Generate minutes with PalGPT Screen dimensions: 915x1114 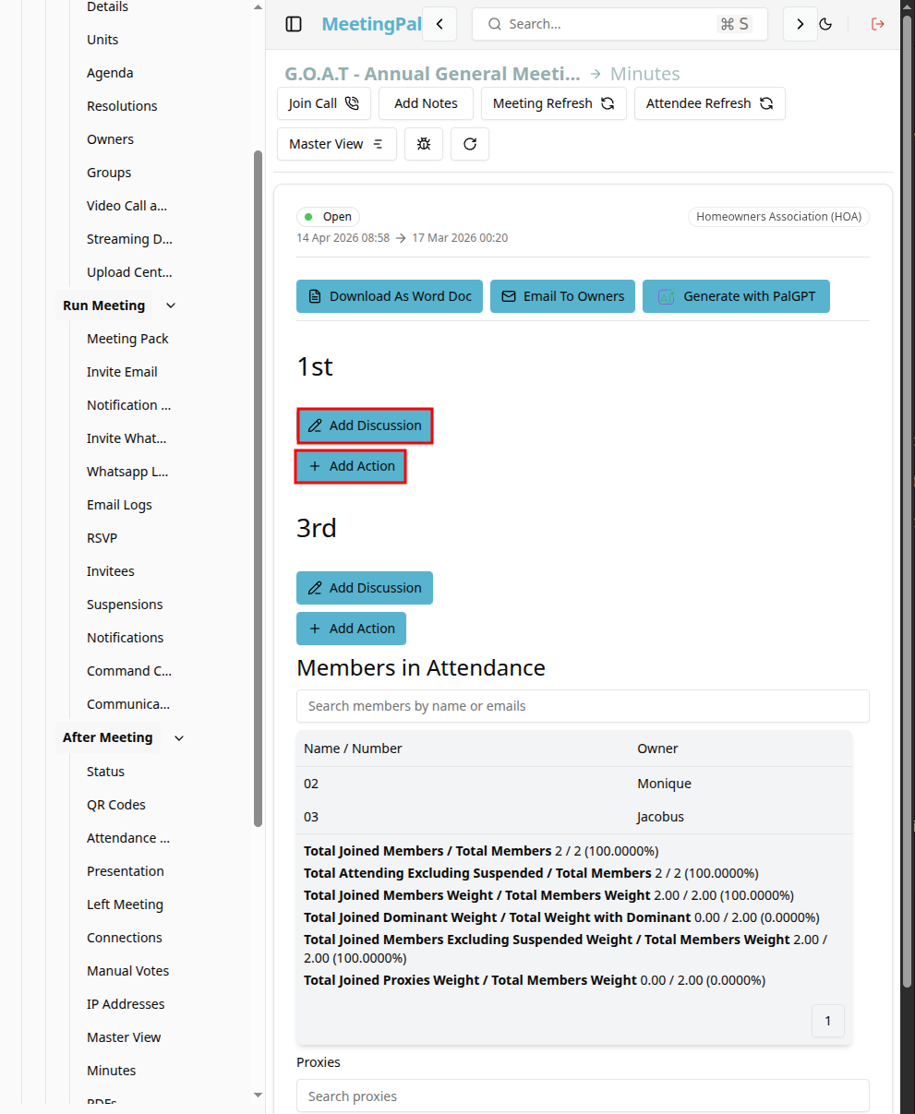pyautogui.click(x=736, y=296)
